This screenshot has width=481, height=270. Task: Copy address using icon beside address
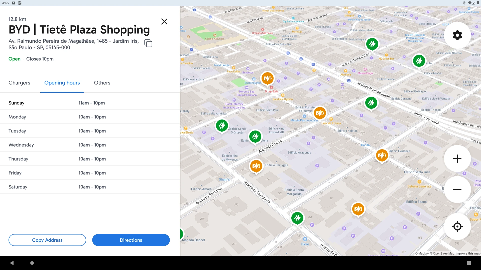[x=148, y=43]
